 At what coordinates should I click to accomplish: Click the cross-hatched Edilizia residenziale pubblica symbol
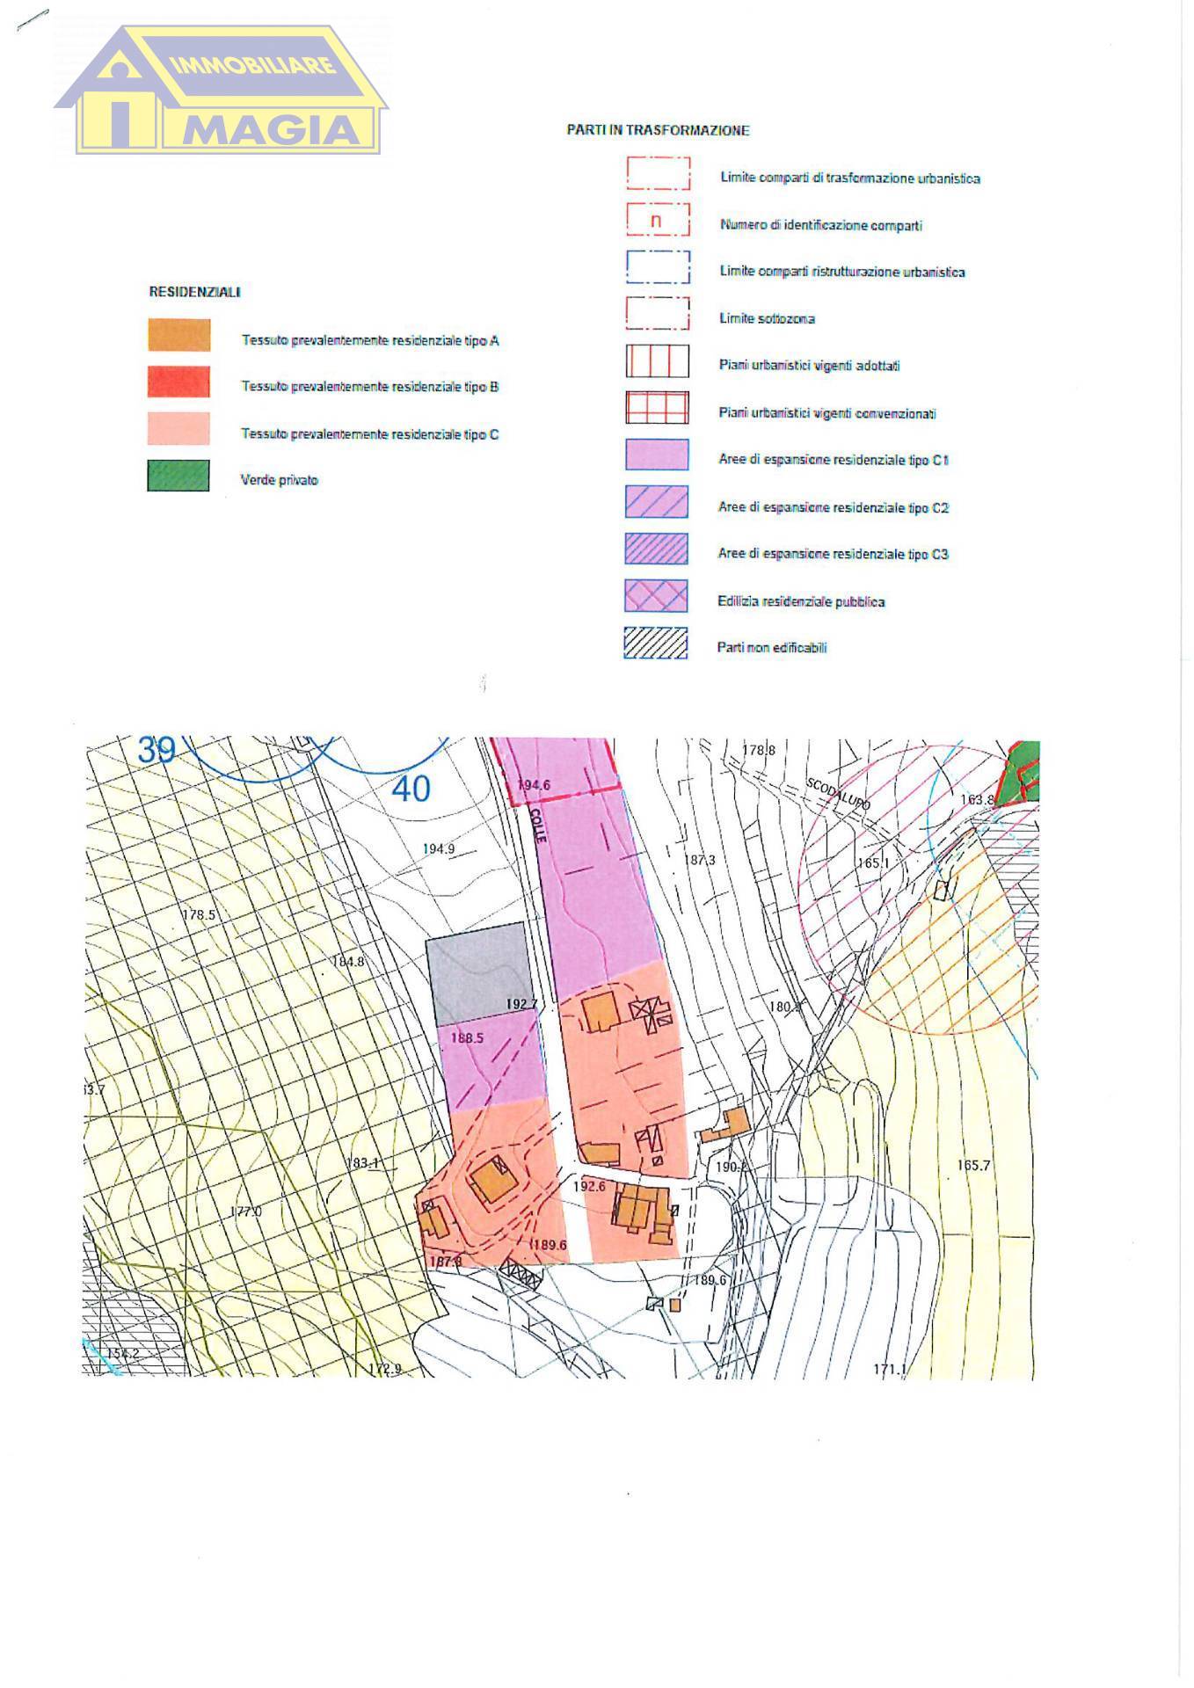click(656, 595)
